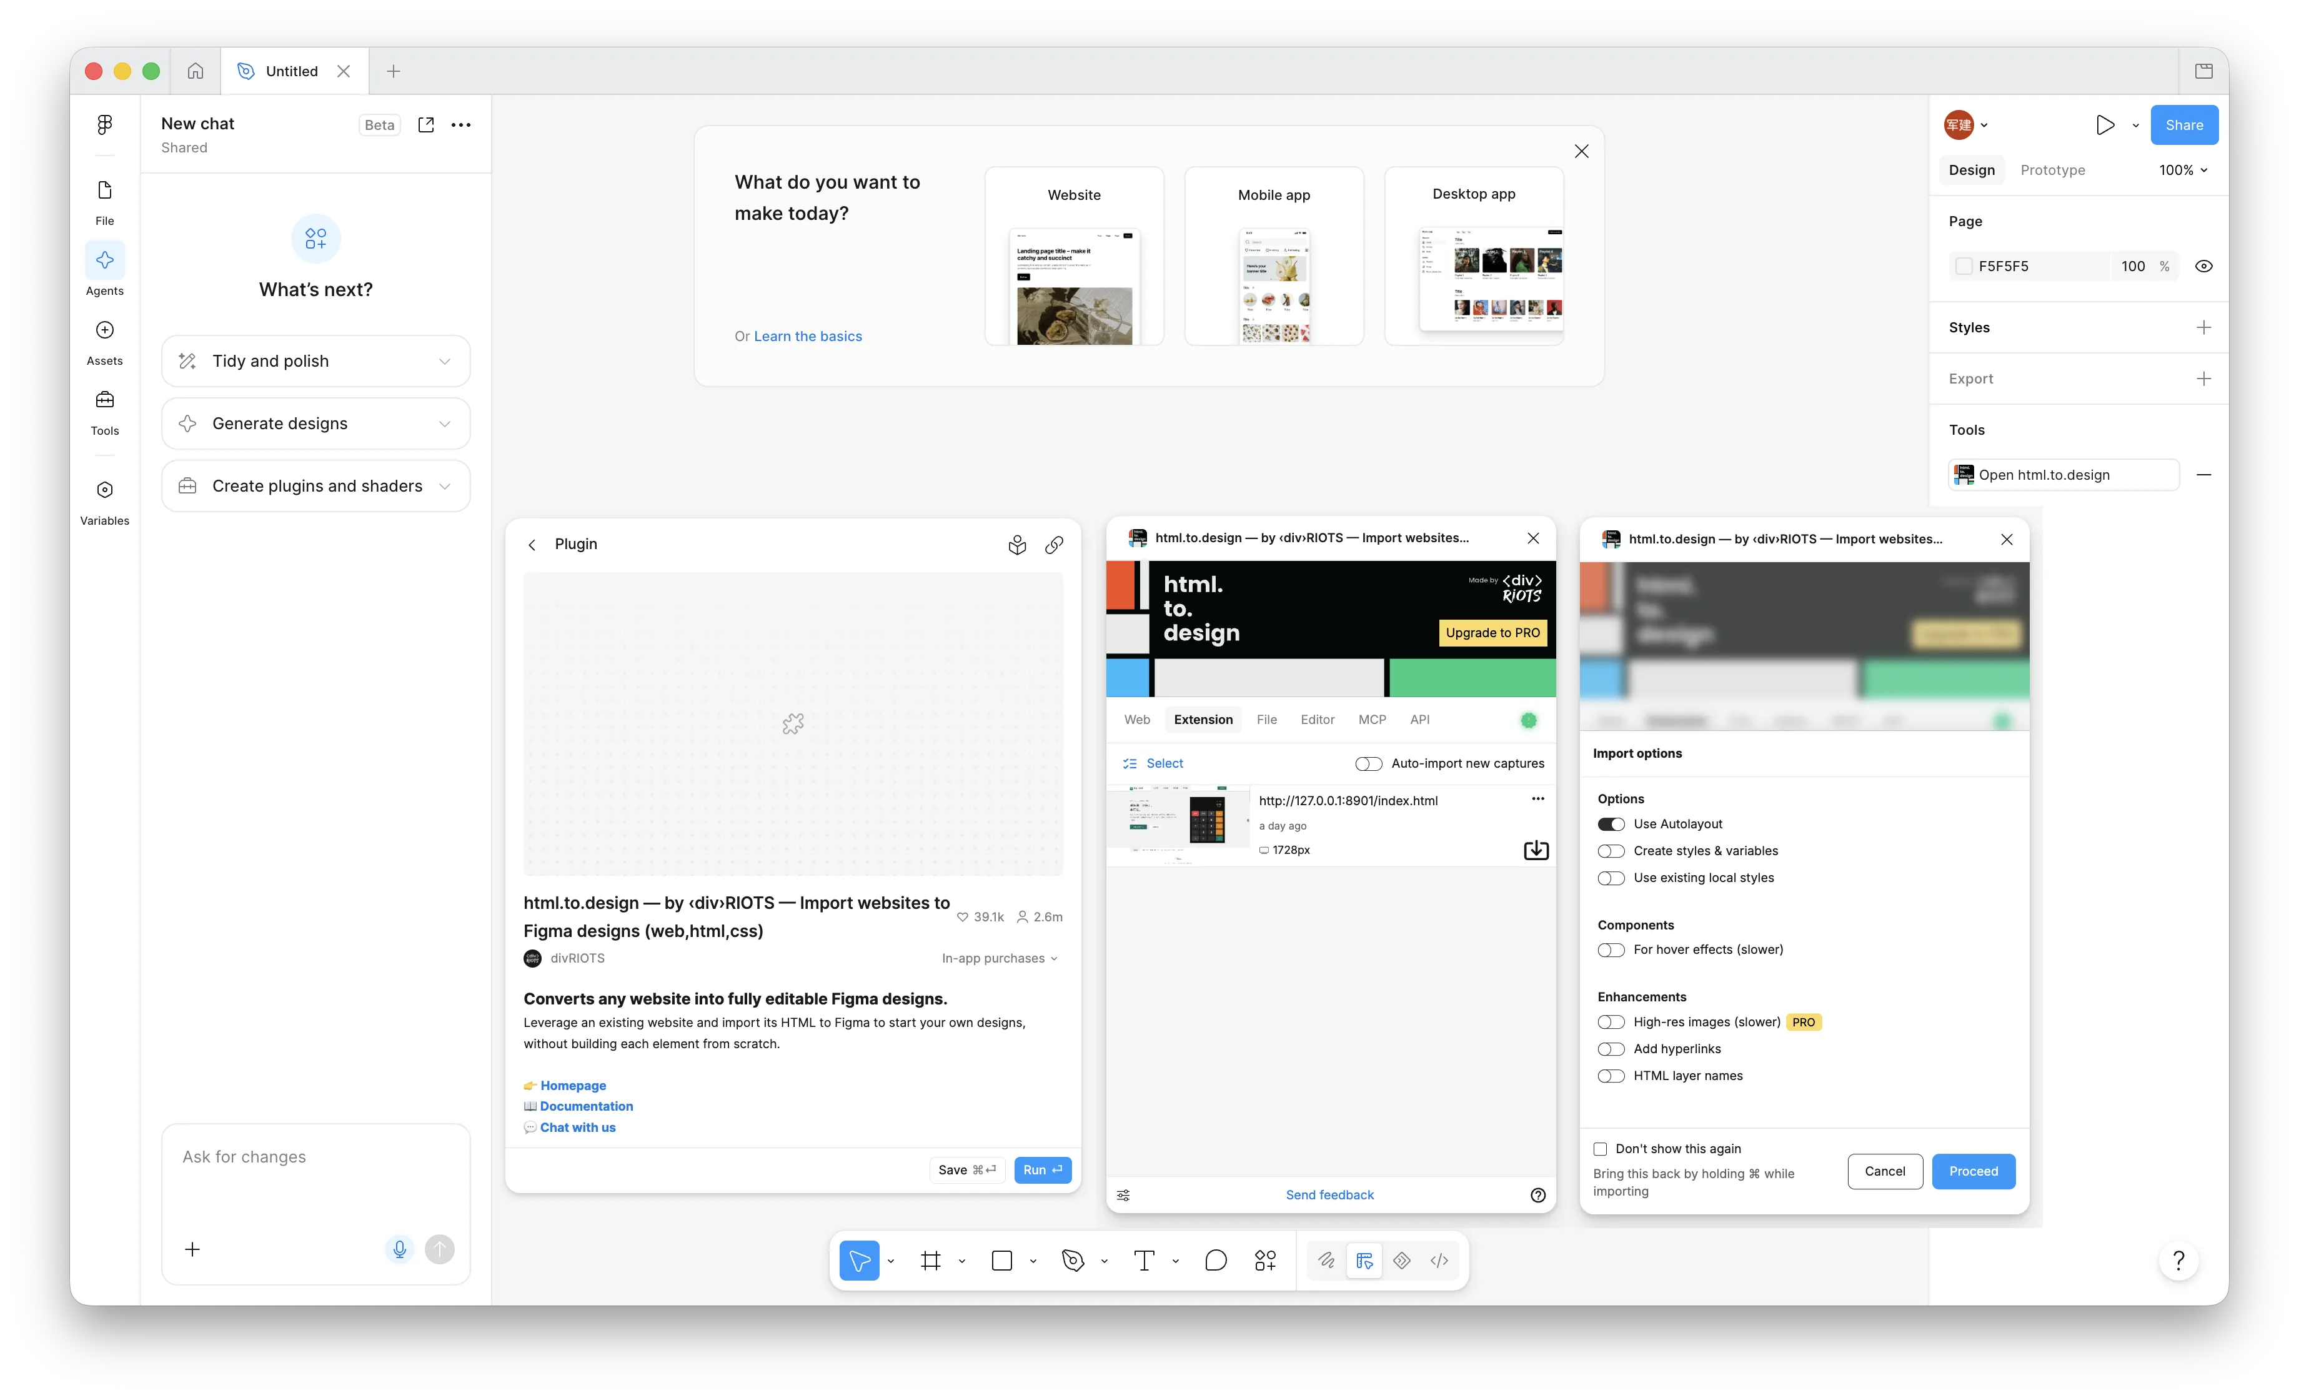Select the Frame tool in bottom toolbar
The image size is (2299, 1398).
930,1261
